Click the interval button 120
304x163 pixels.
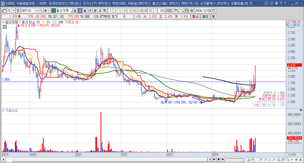[x=140, y=11]
